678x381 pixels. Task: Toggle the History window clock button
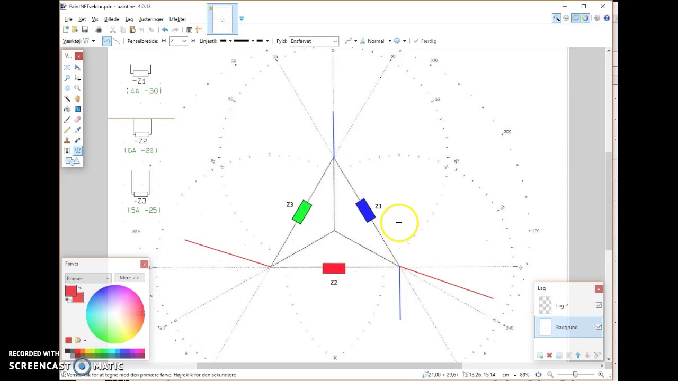pos(566,18)
